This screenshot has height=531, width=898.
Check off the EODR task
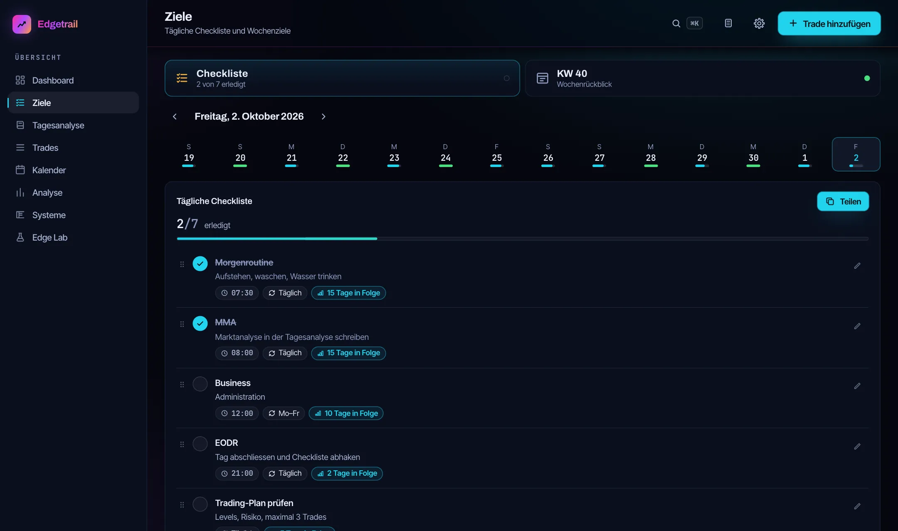tap(200, 444)
